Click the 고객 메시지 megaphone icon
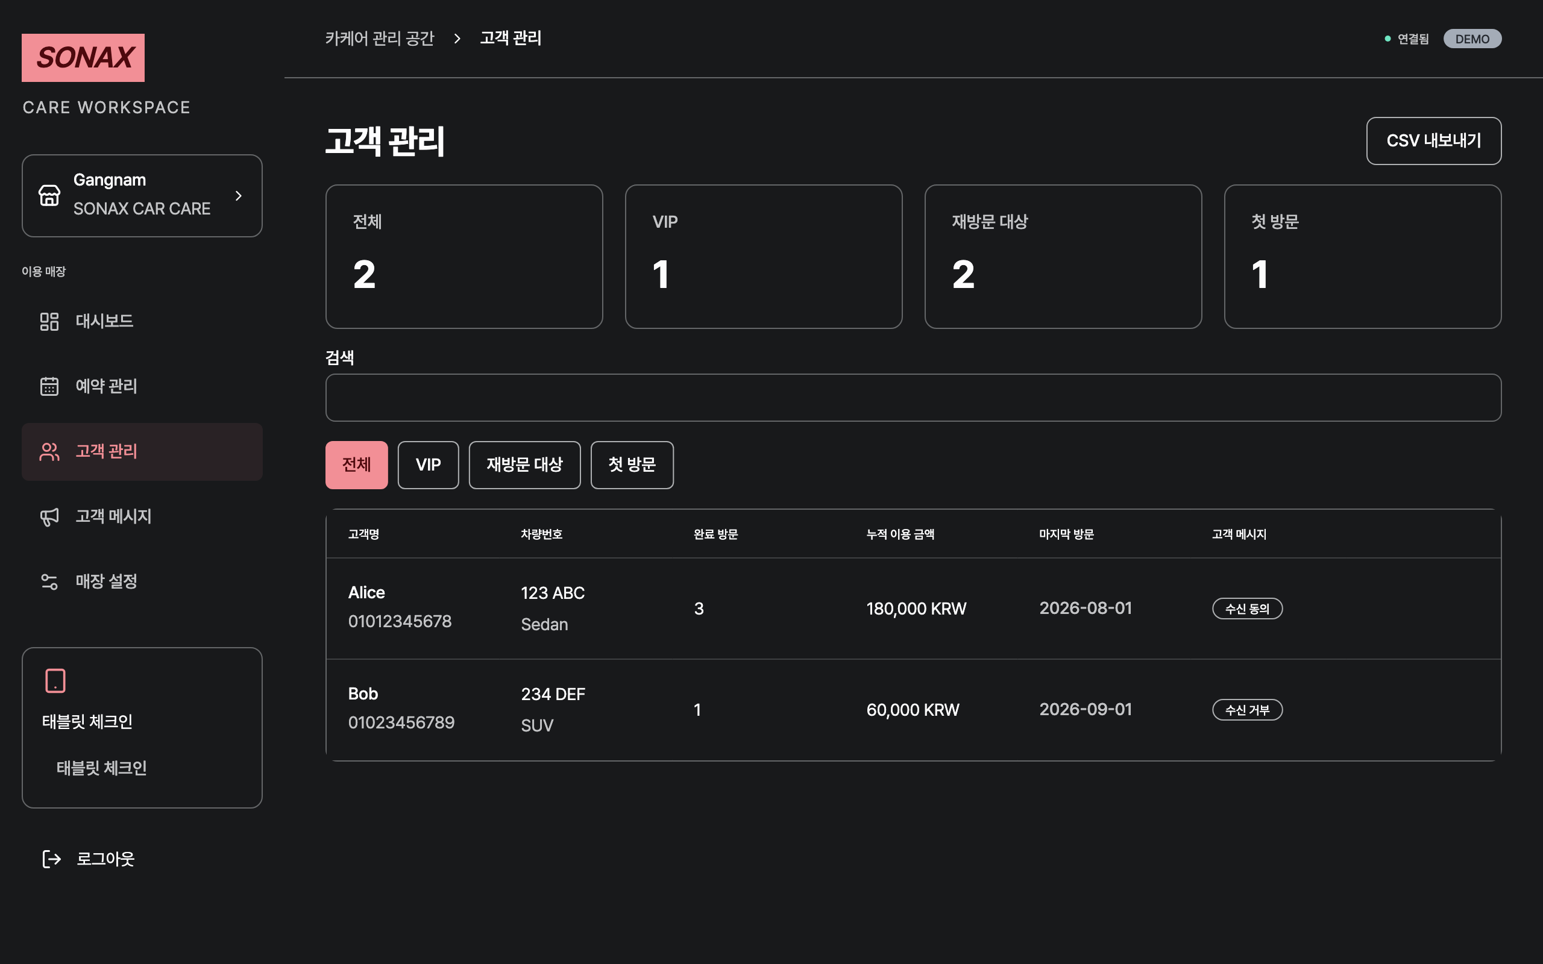Image resolution: width=1543 pixels, height=964 pixels. point(49,516)
